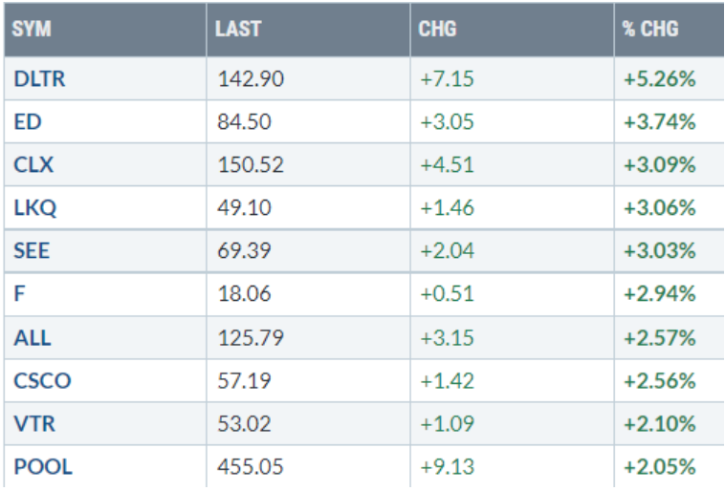
Task: Sort by % CHG column header
Action: 650,29
